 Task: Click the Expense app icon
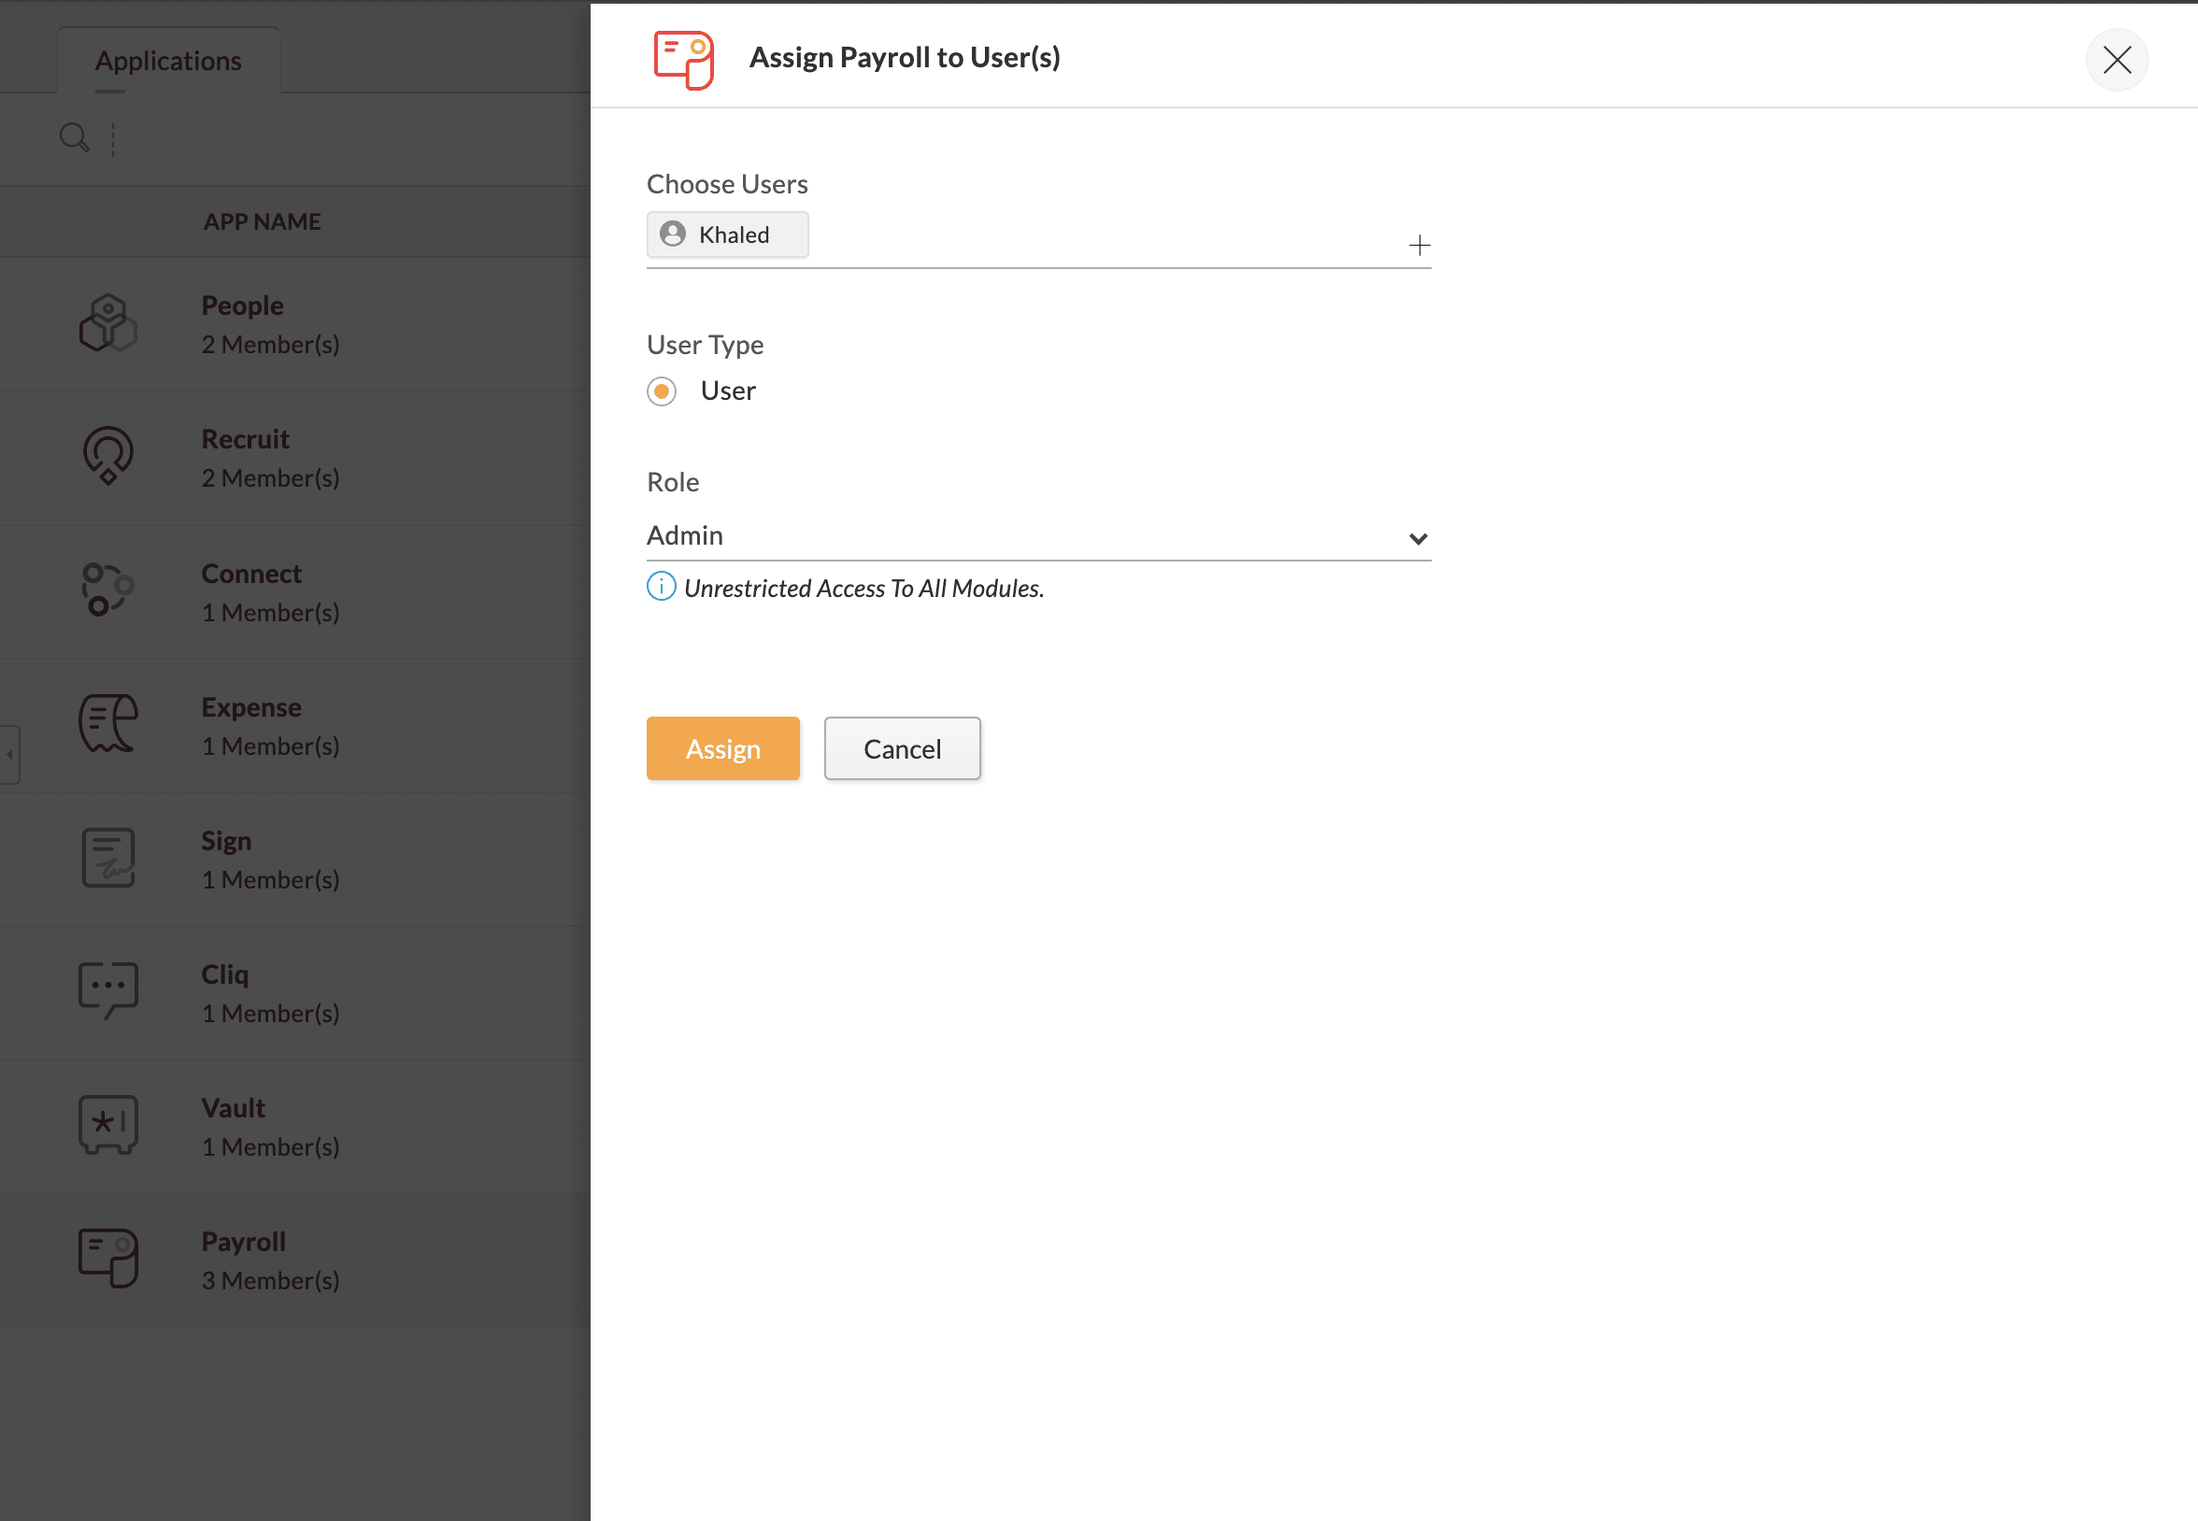click(x=107, y=724)
